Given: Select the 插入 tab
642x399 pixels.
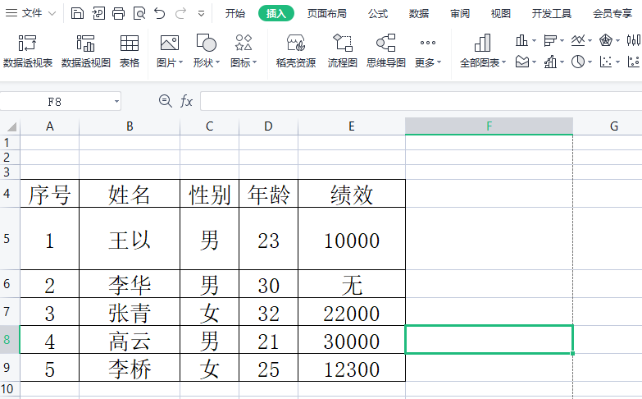Looking at the screenshot, I should tap(276, 13).
